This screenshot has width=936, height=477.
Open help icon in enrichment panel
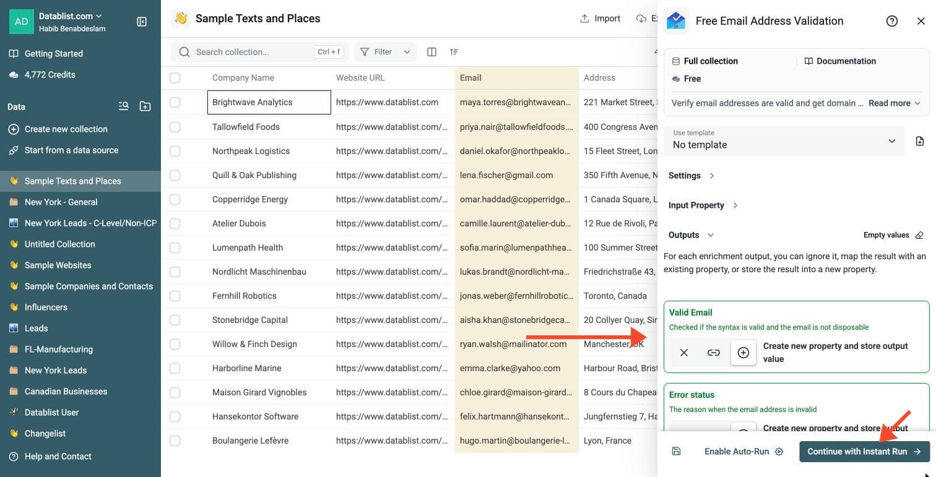tap(892, 21)
